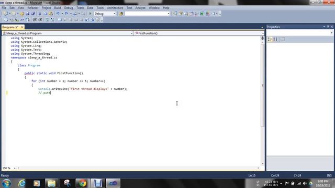The image size is (335, 188).
Task: Click the Redo arrow icon
Action: coord(66,14)
